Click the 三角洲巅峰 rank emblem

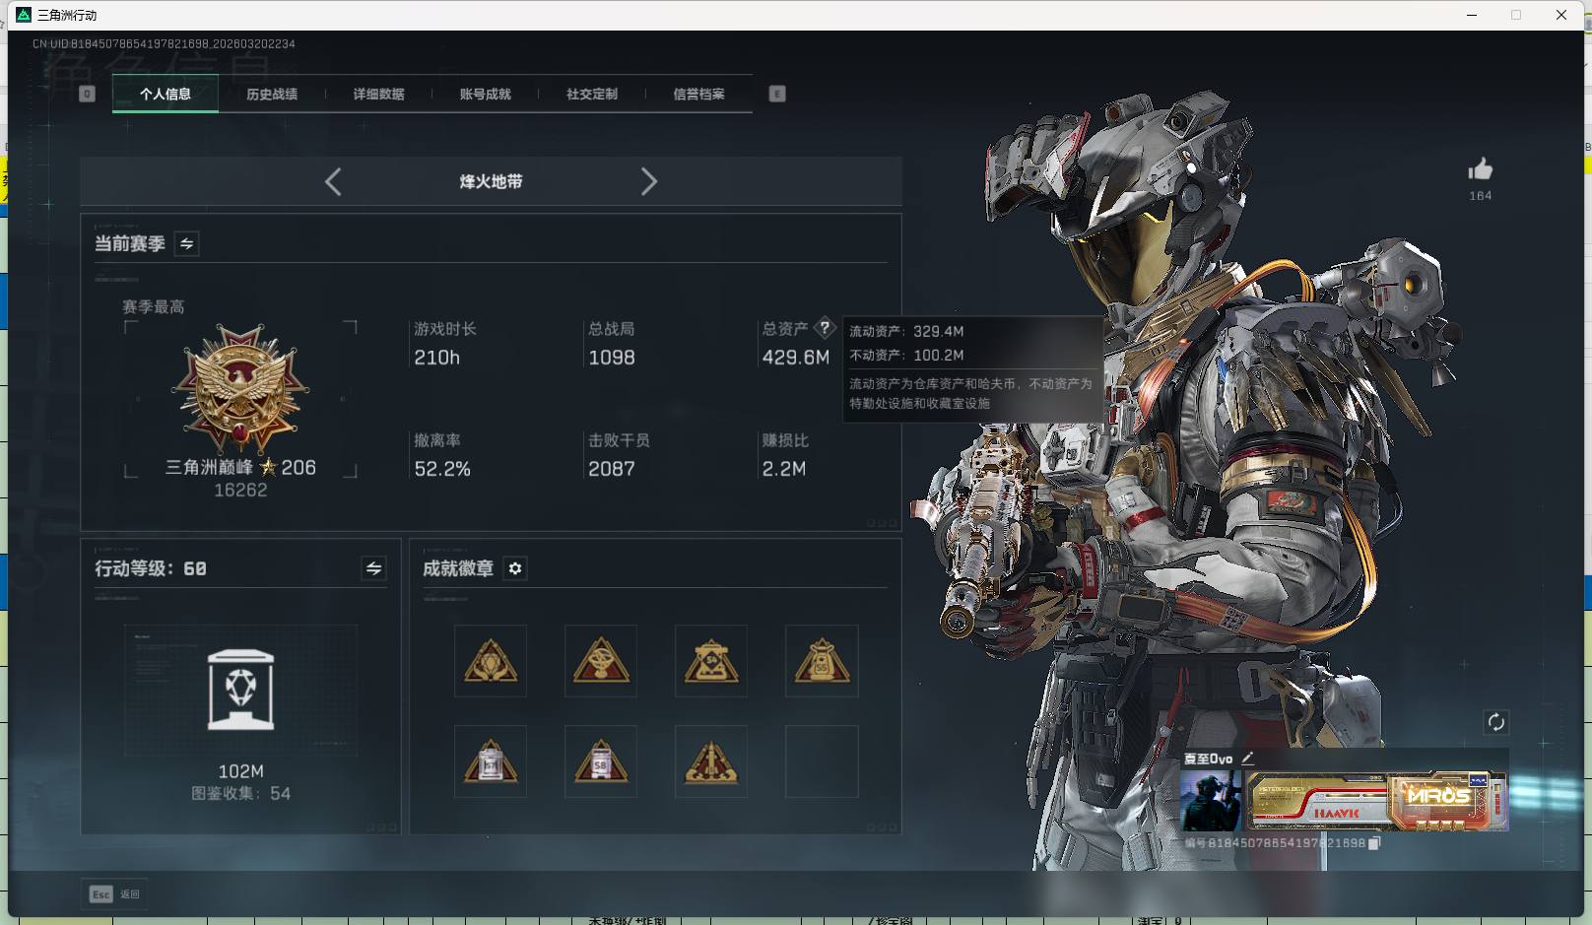[x=240, y=390]
